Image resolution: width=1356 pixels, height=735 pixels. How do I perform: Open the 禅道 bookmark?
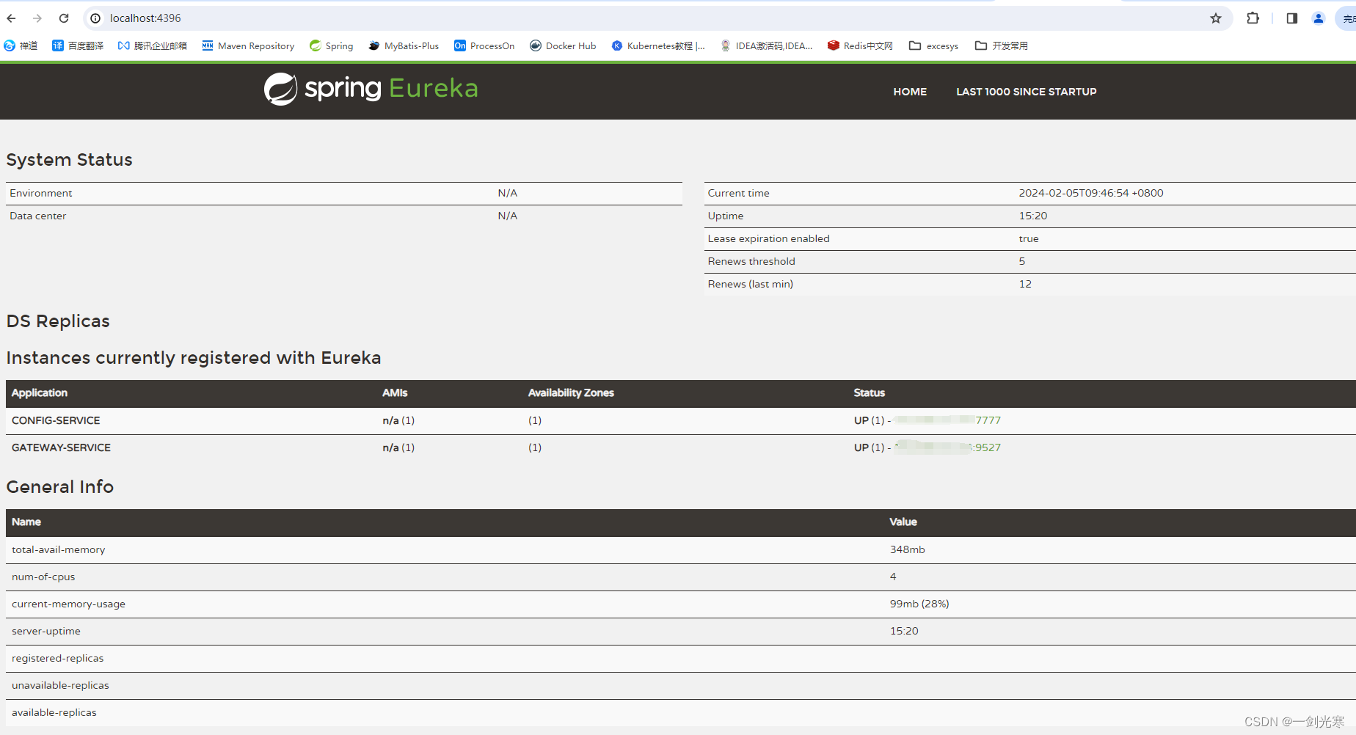[21, 45]
